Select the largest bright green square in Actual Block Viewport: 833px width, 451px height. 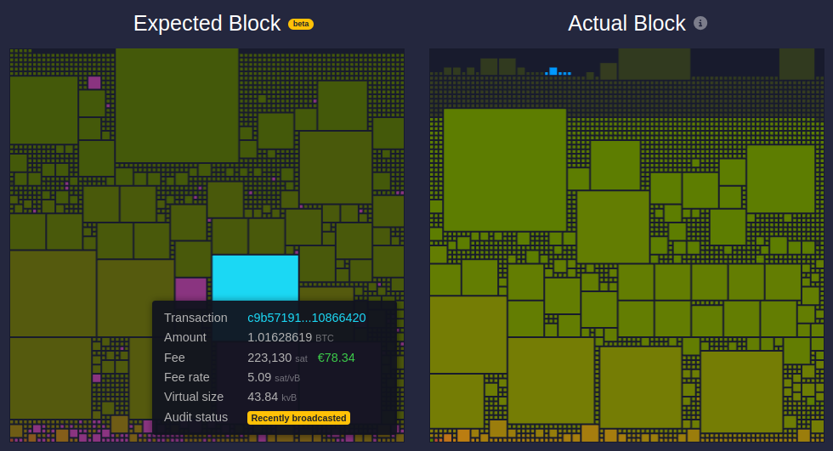(x=505, y=169)
